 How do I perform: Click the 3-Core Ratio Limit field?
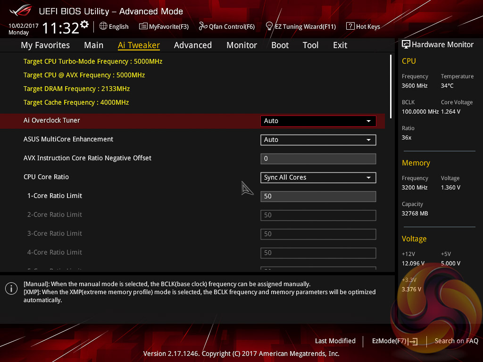coord(318,234)
